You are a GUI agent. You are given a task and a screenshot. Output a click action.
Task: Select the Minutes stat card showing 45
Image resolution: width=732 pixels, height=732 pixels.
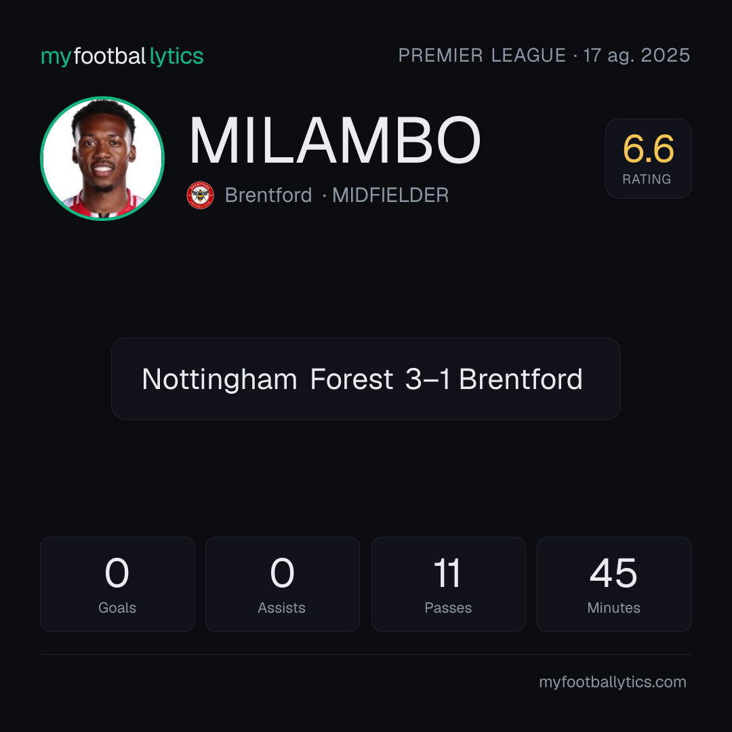point(614,584)
